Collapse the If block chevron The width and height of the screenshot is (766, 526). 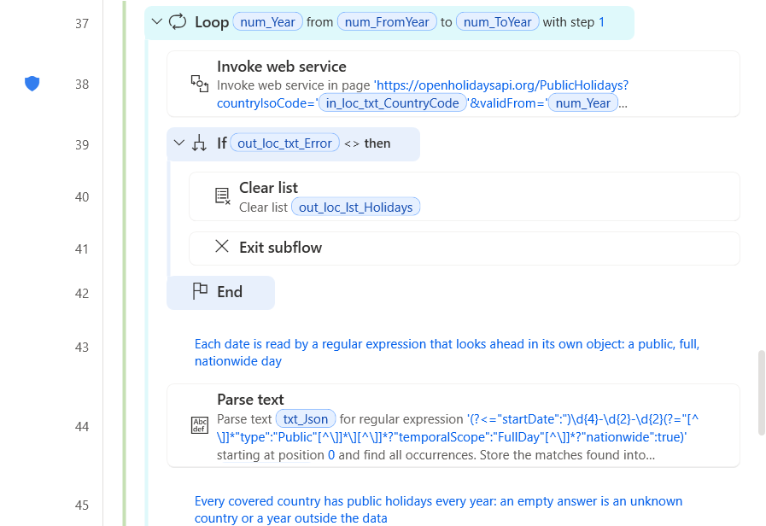click(x=179, y=143)
